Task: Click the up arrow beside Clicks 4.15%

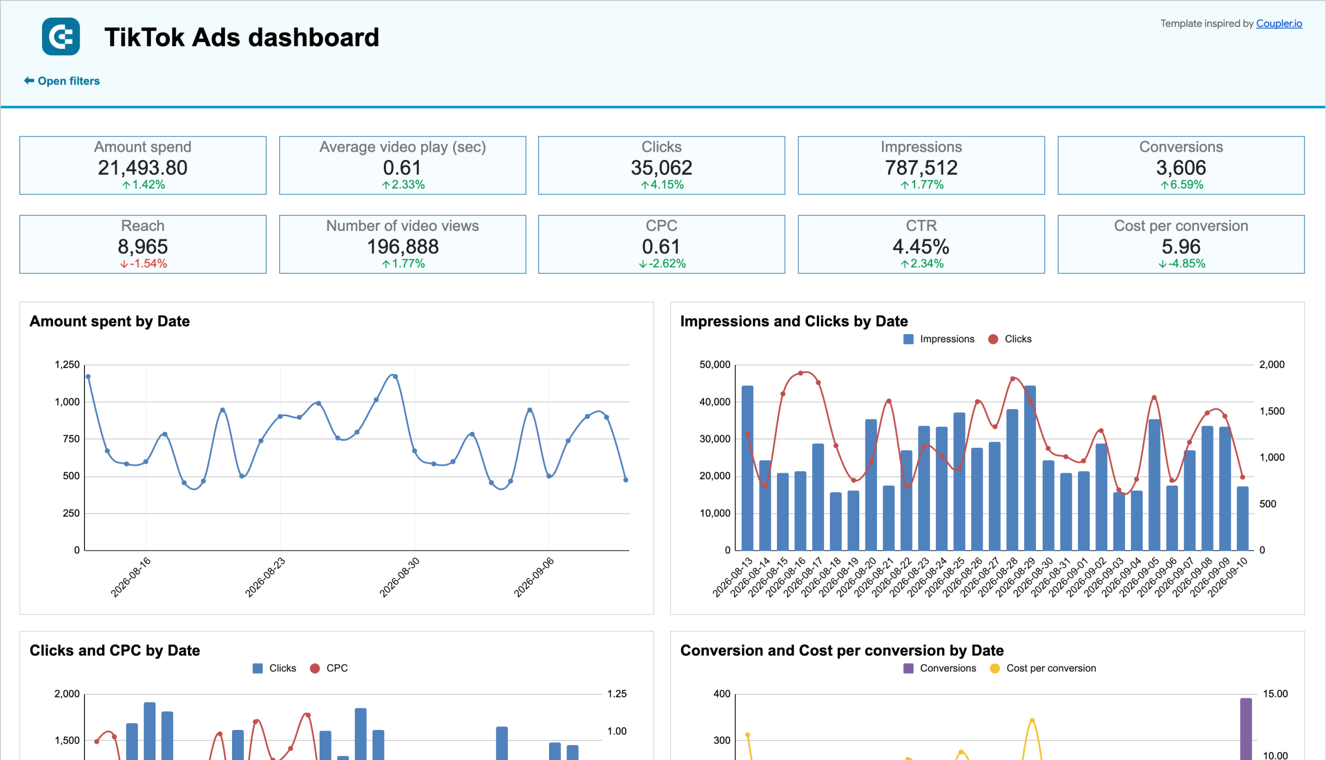Action: coord(645,185)
